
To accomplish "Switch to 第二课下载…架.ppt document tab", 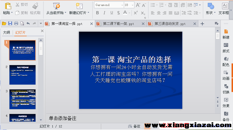I will pyautogui.click(x=121, y=24).
